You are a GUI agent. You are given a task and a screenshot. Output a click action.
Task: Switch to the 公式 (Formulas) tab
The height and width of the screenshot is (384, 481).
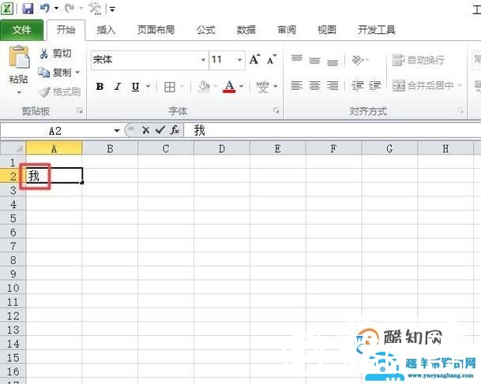pyautogui.click(x=205, y=30)
